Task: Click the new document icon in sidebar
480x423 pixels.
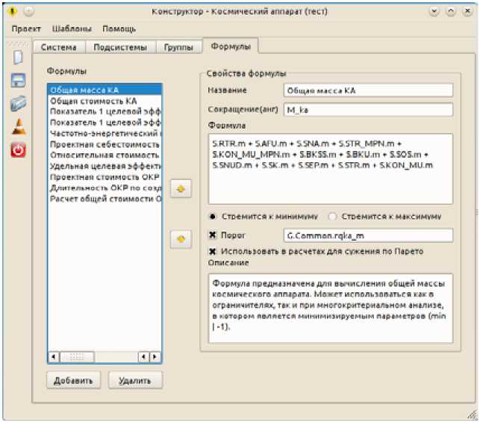Action: pos(18,58)
